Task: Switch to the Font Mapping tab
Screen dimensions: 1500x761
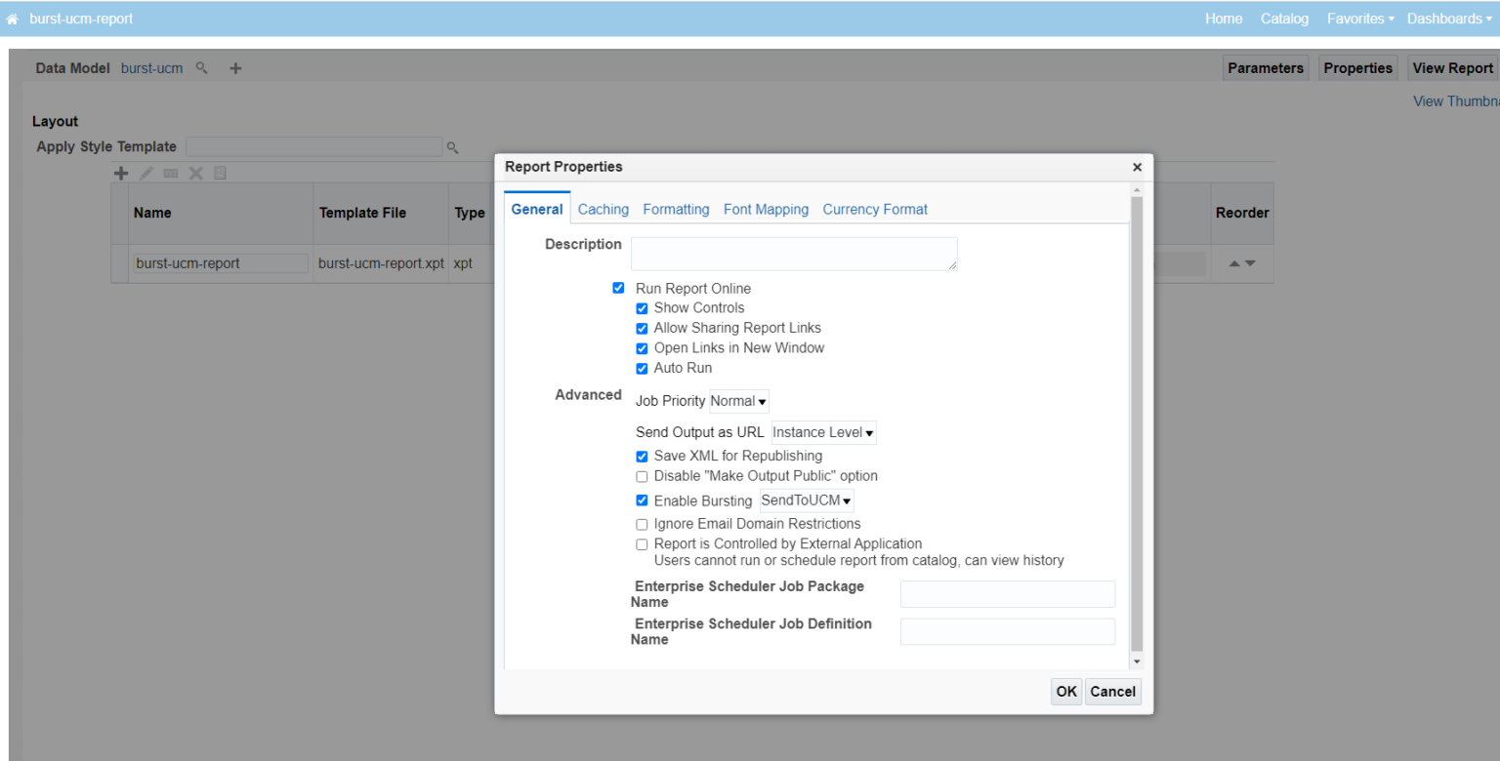Action: click(766, 209)
